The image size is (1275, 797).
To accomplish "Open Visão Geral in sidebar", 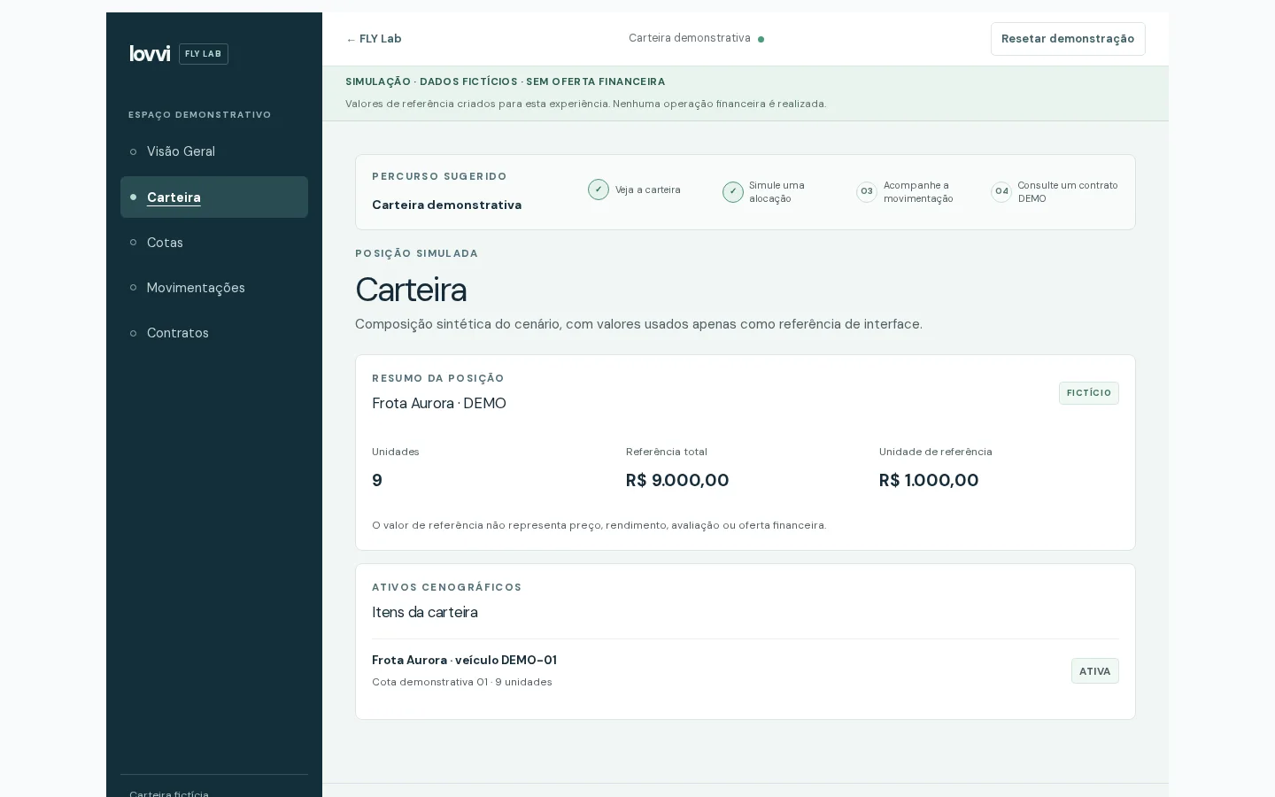I will [x=214, y=151].
